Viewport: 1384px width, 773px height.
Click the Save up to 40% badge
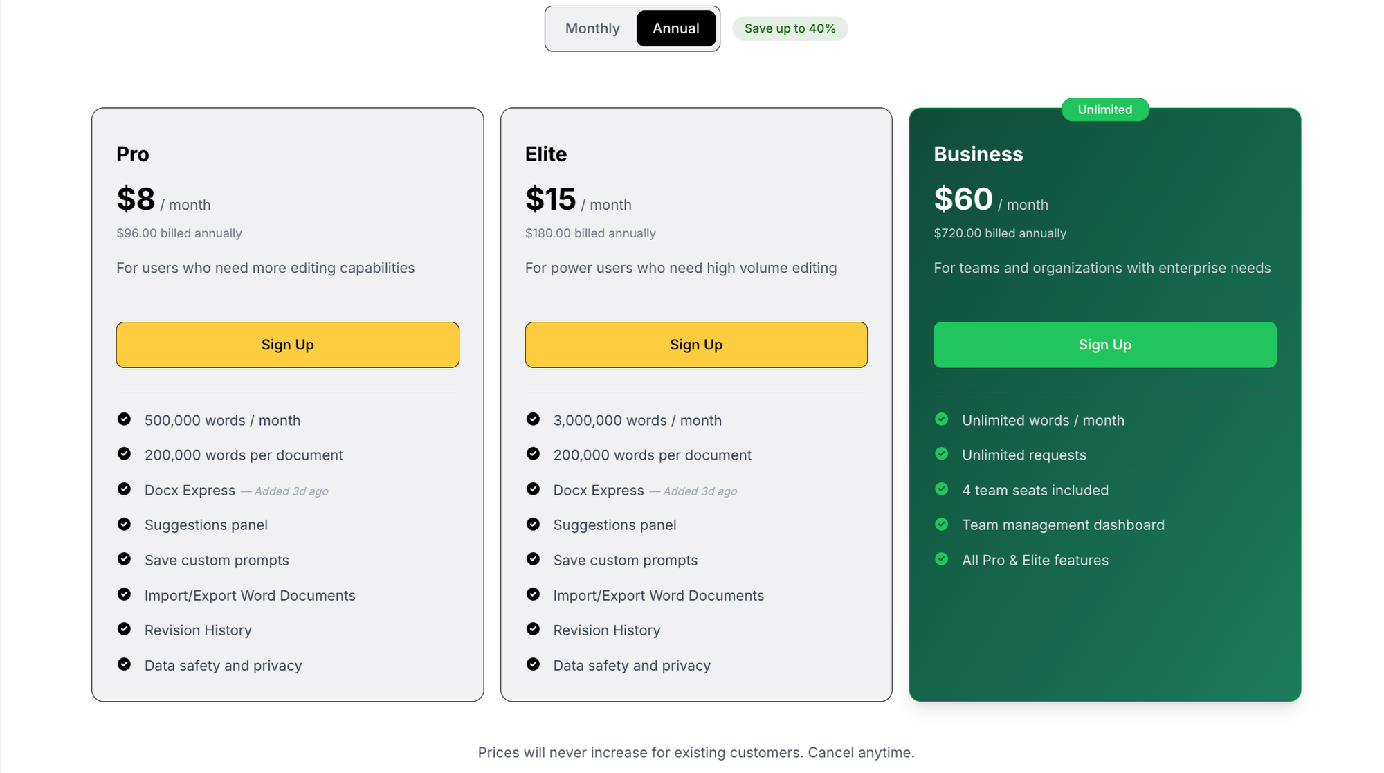pyautogui.click(x=790, y=28)
